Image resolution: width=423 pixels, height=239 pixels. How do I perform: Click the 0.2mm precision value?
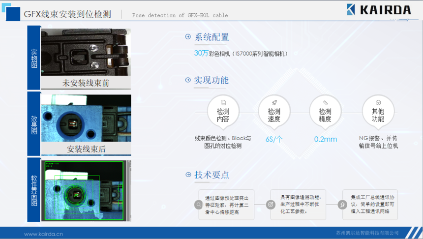click(x=326, y=139)
